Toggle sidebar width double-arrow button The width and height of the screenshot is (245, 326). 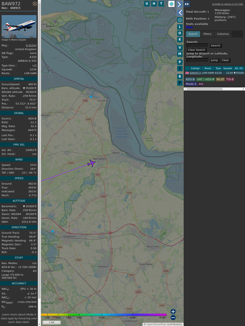(x=187, y=4)
